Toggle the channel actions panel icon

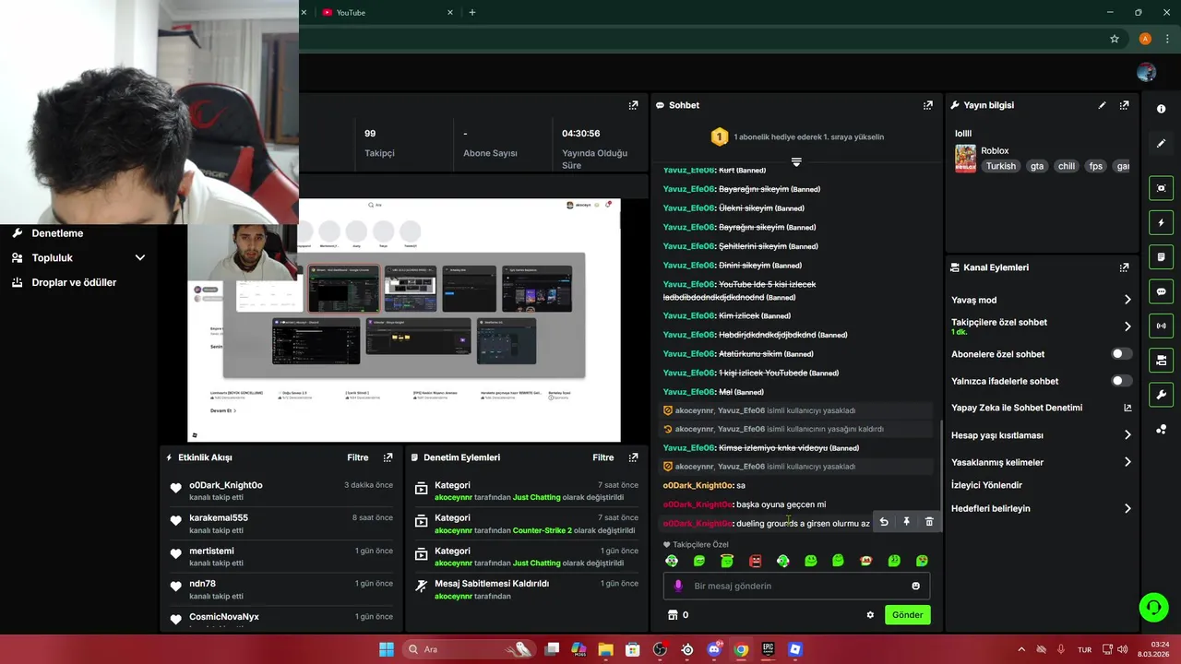click(1161, 360)
